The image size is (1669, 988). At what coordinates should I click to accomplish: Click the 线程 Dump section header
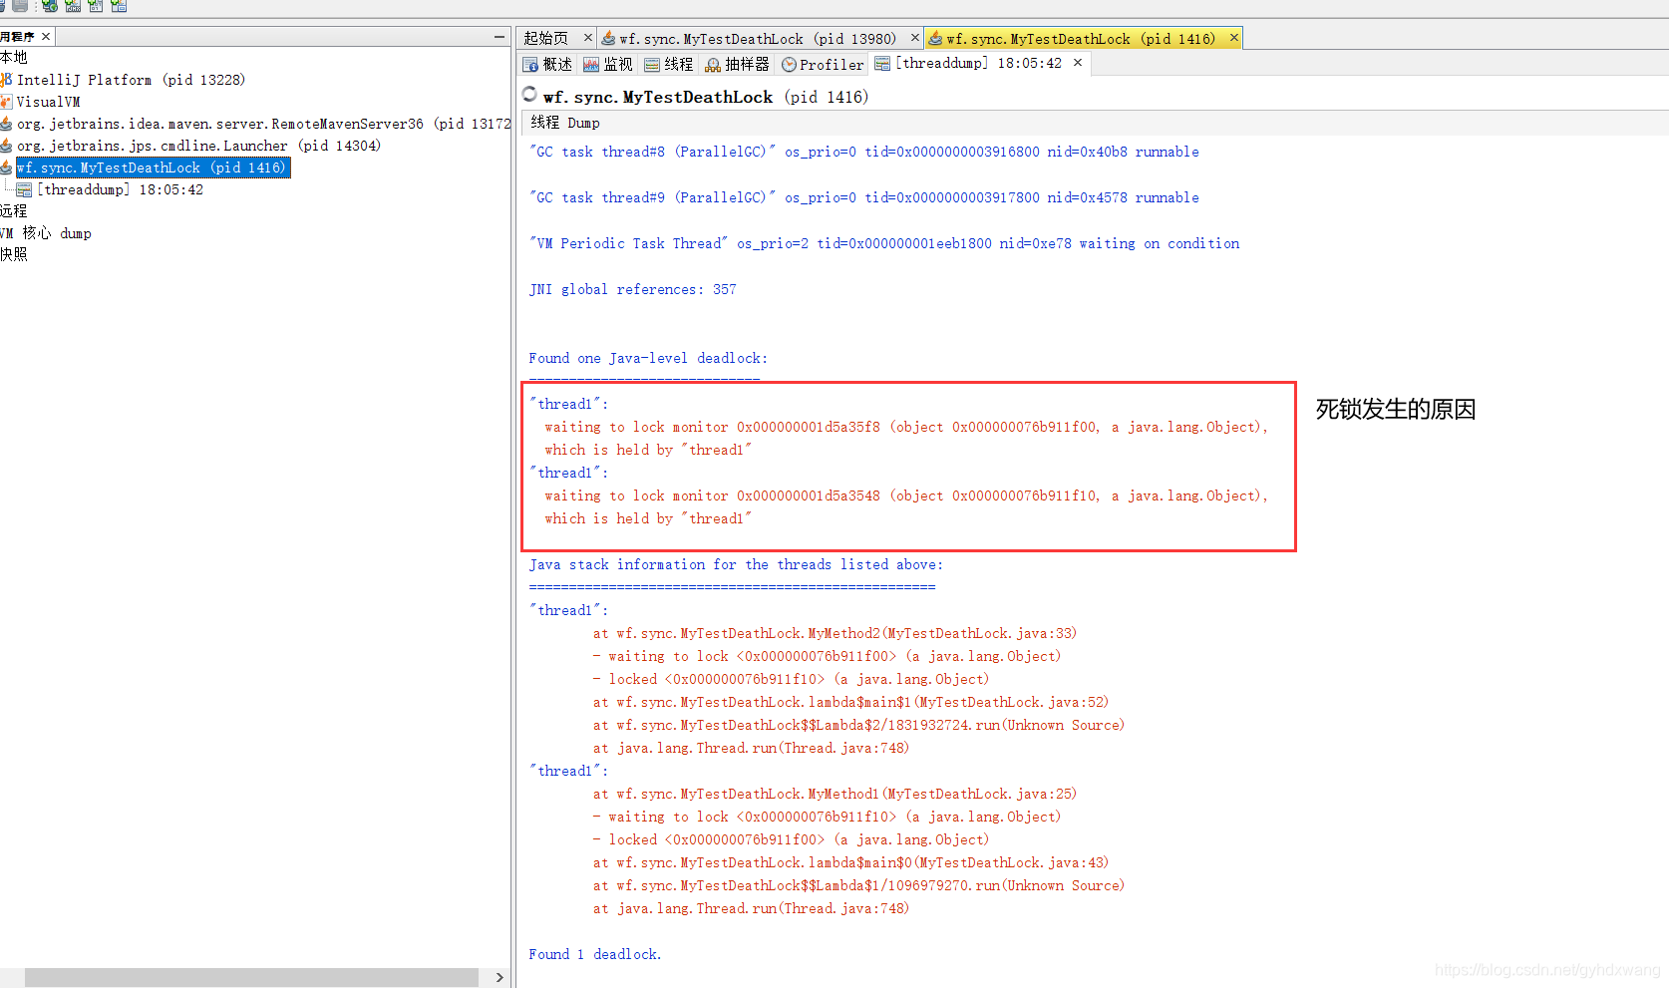[565, 123]
